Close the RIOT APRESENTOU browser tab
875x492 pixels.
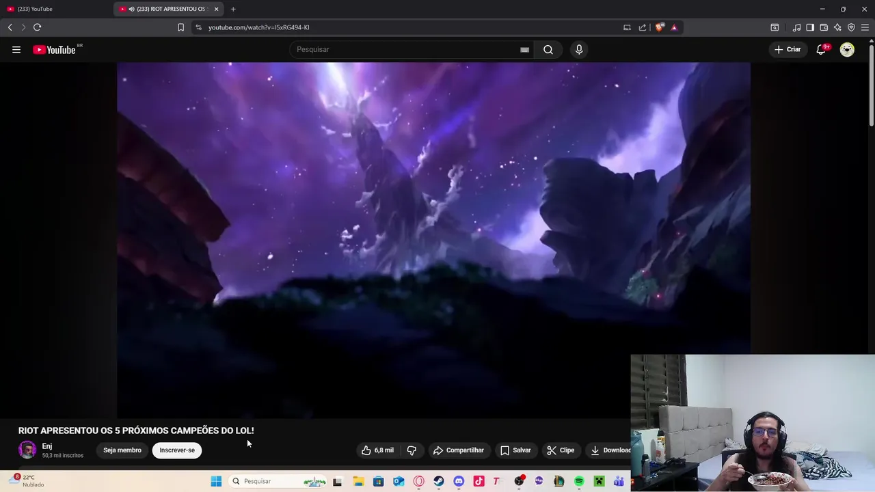[x=216, y=9]
